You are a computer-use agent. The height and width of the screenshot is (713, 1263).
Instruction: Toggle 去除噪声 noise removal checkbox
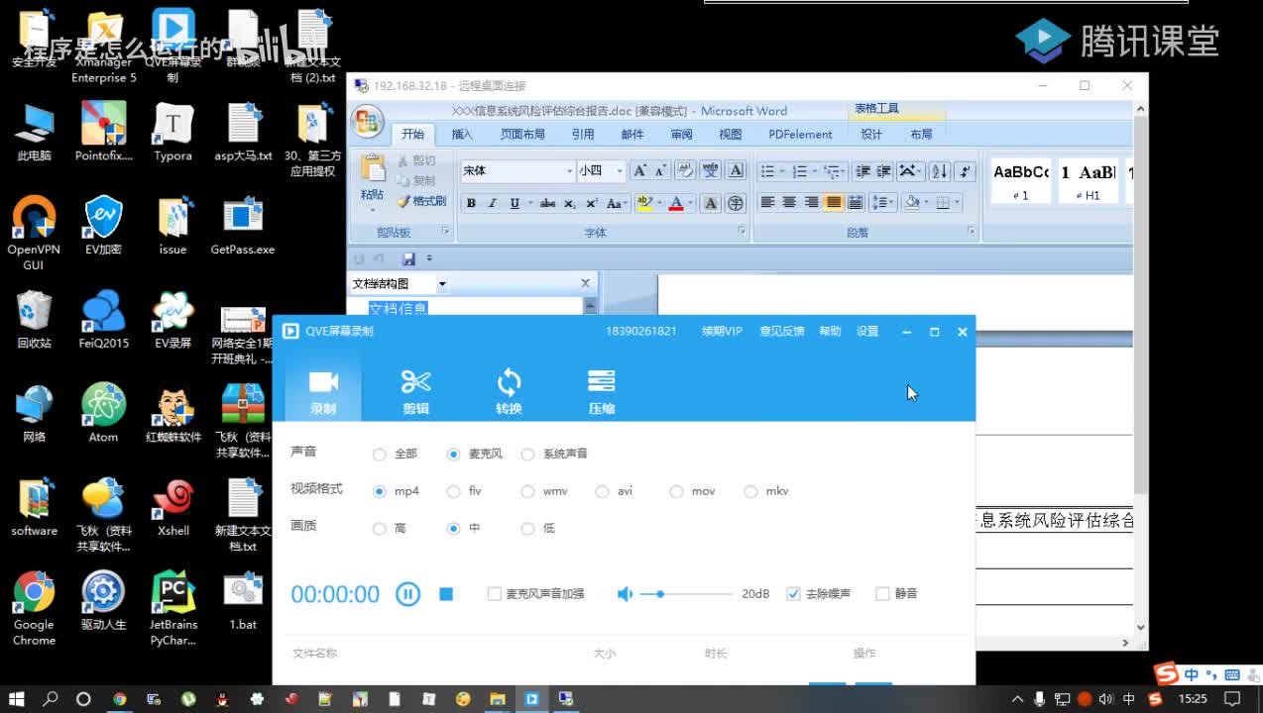[x=793, y=594]
